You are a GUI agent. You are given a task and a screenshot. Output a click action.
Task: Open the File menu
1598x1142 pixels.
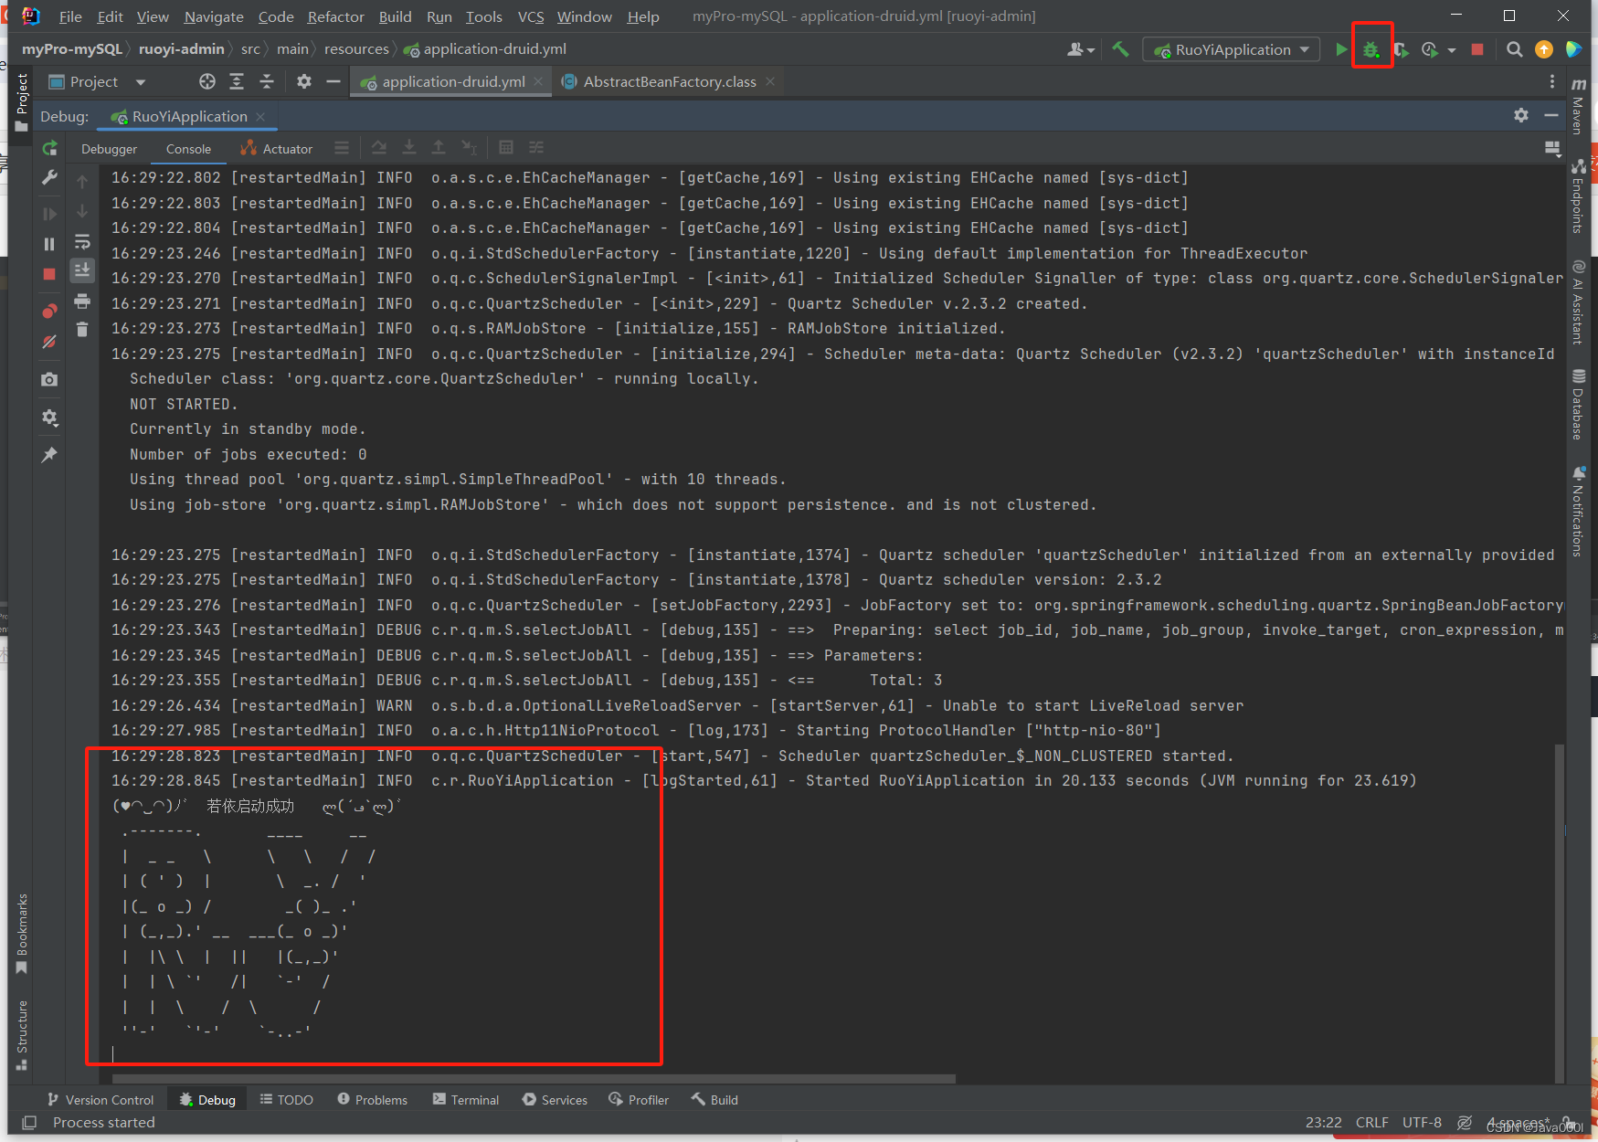coord(70,16)
